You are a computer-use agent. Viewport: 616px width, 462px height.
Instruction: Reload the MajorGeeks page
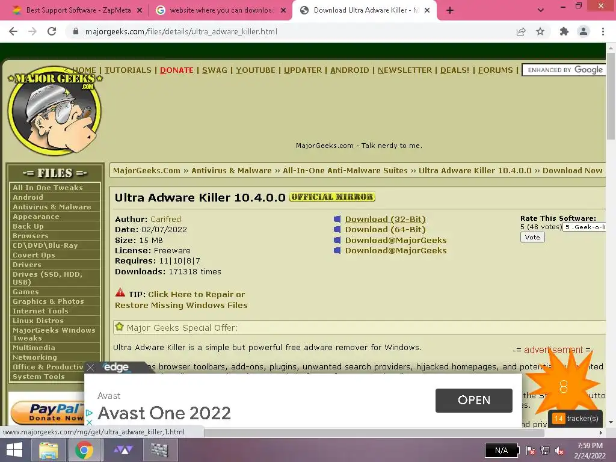(x=52, y=31)
